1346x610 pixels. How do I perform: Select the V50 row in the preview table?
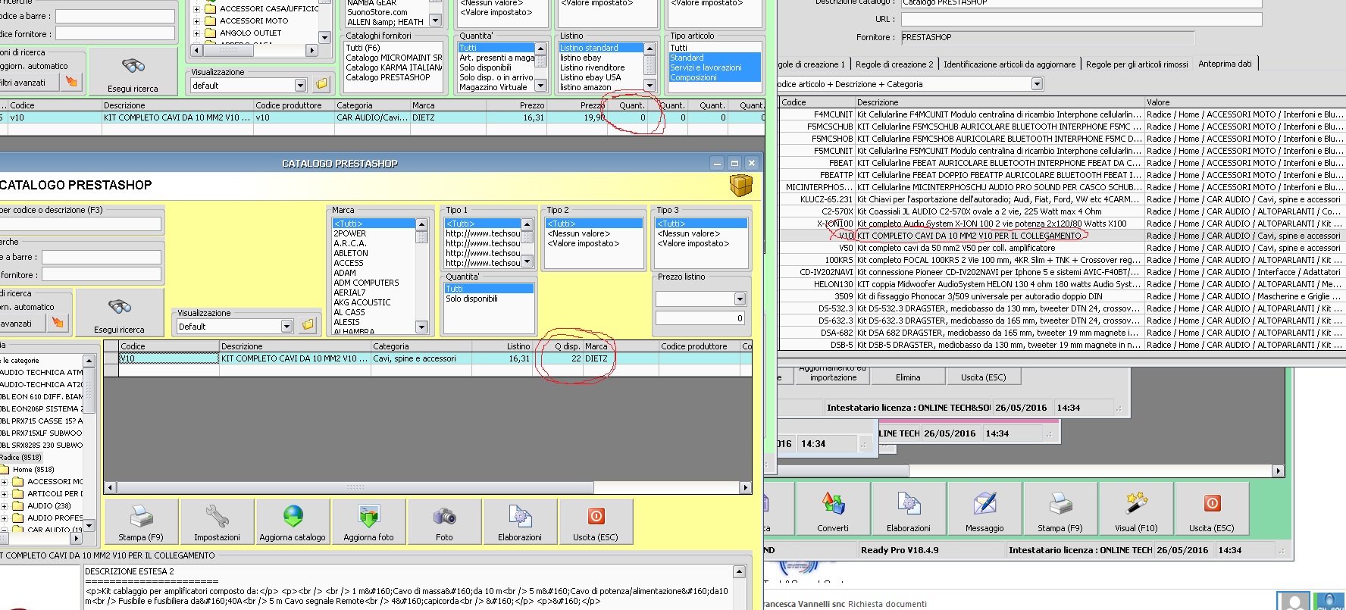tap(1062, 248)
